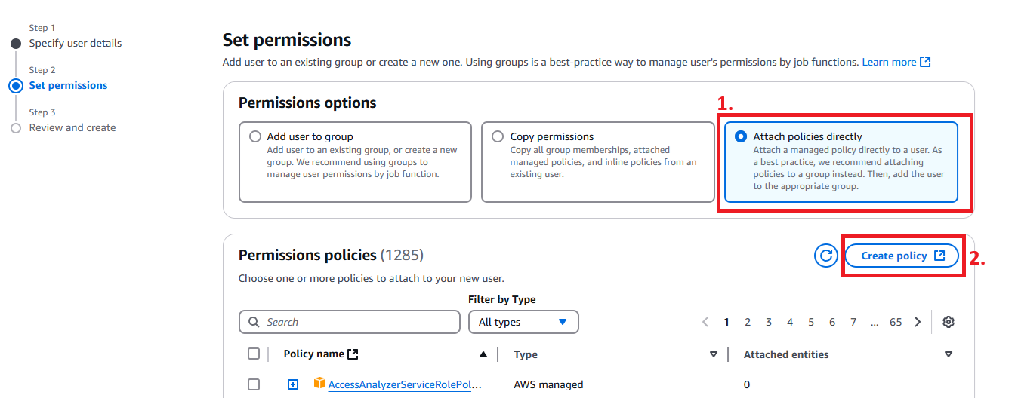Check the AccessAnalyzerServiceRolePolicy row checkbox
The width and height of the screenshot is (1018, 398).
point(254,384)
